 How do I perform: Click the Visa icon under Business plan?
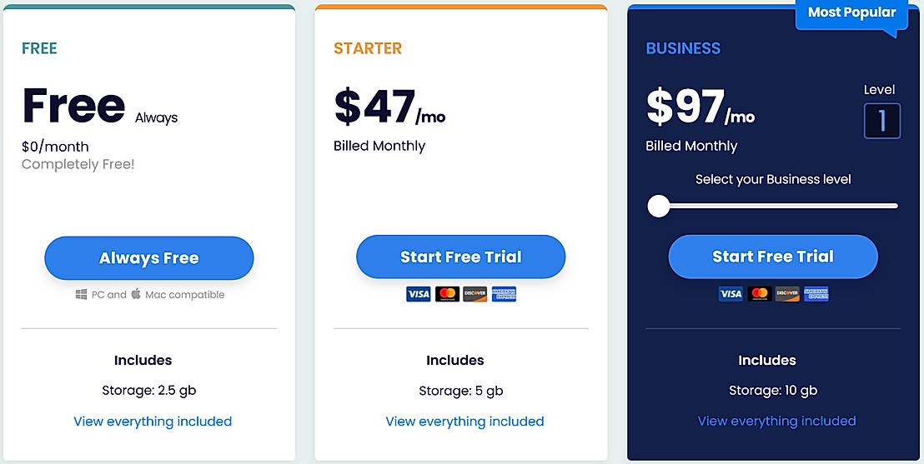point(731,294)
